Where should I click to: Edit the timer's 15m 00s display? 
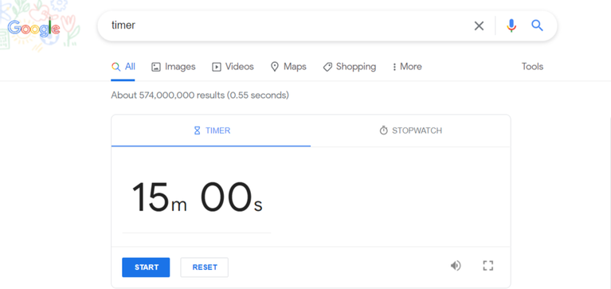[198, 197]
